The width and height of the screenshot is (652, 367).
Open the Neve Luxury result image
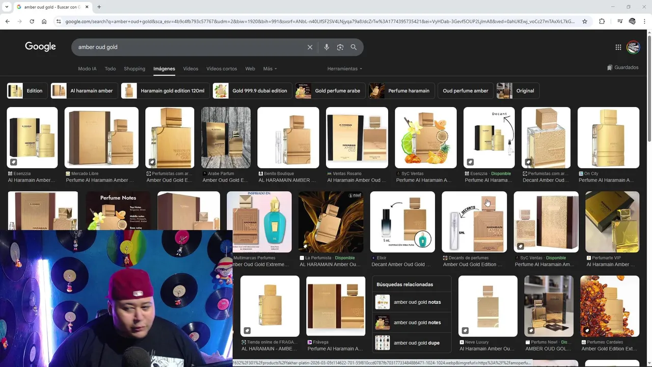(x=488, y=306)
